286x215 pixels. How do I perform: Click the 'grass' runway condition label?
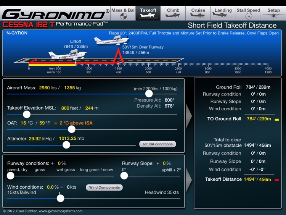point(40,170)
